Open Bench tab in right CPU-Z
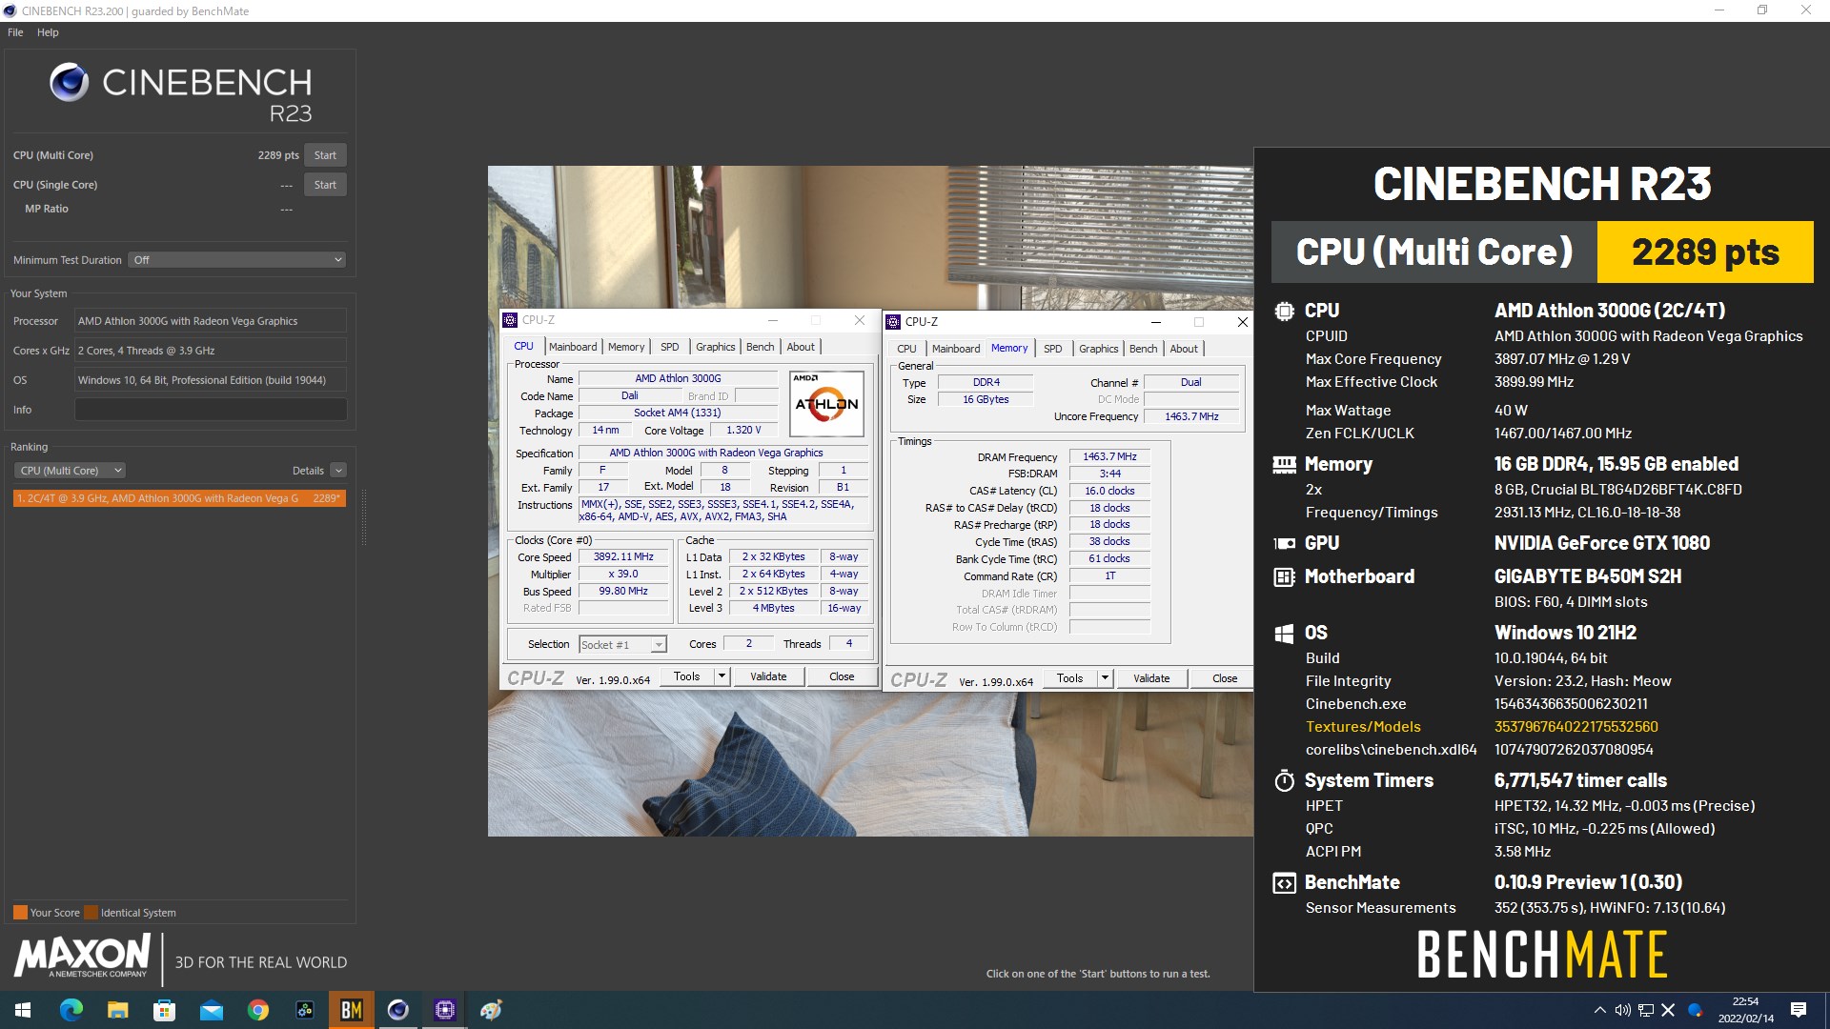 tap(1143, 349)
